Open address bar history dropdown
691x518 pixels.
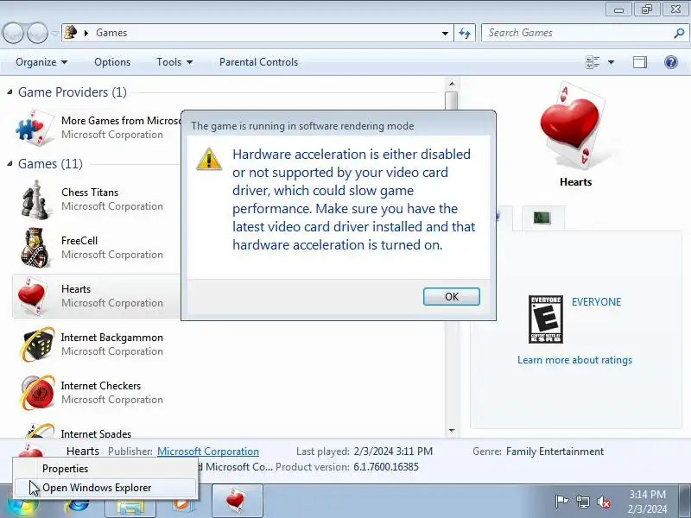[445, 33]
